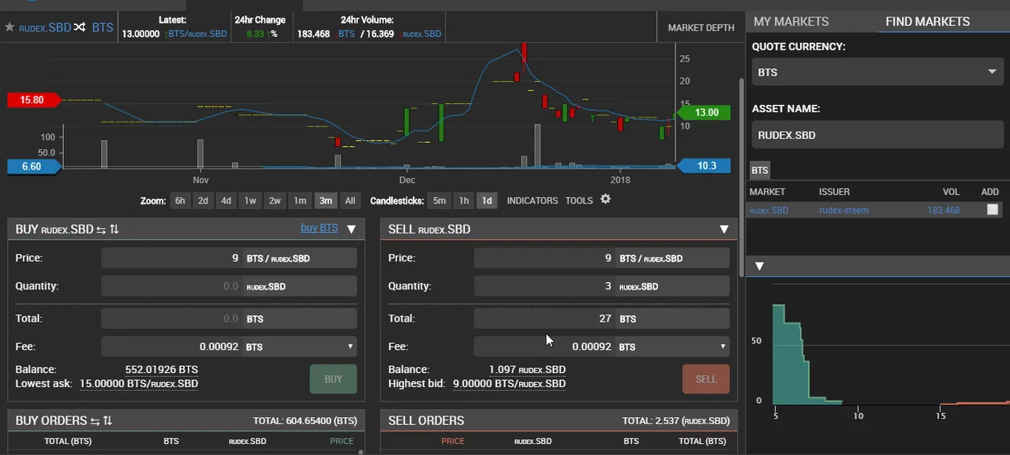This screenshot has width=1010, height=455.
Task: Open RUDEX.SBD asset link in header
Action: pyautogui.click(x=45, y=28)
